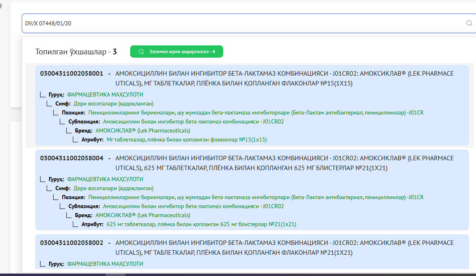The width and height of the screenshot is (476, 276).
Task: Click the Синф label in second result
Action: [x=63, y=188]
